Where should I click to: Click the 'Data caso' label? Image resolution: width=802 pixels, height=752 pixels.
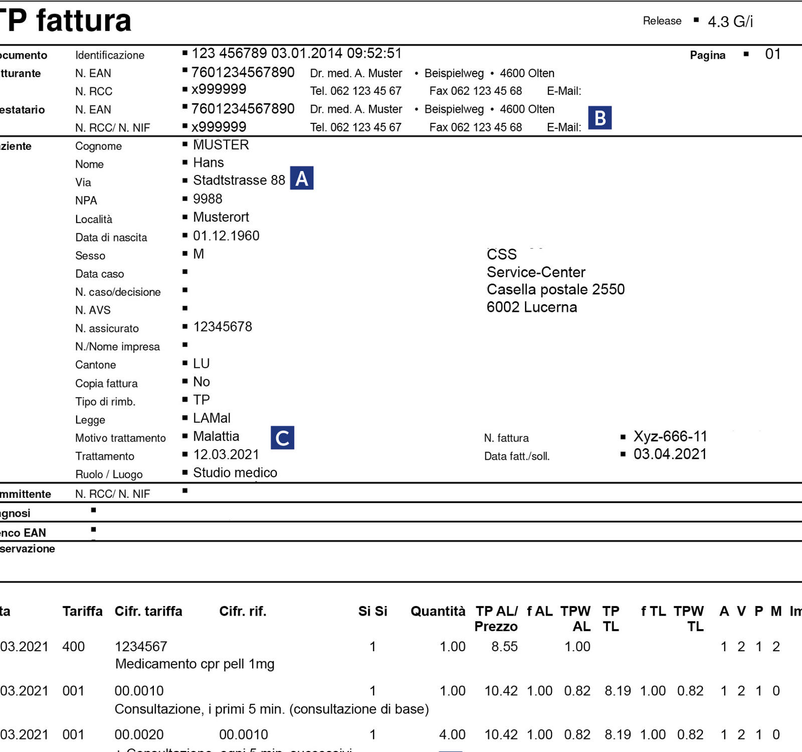click(x=100, y=274)
